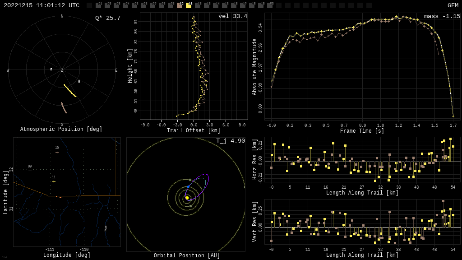This screenshot has width=462, height=260.
Task: Click the 20221215 UTC timestamp
Action: [x=42, y=5]
